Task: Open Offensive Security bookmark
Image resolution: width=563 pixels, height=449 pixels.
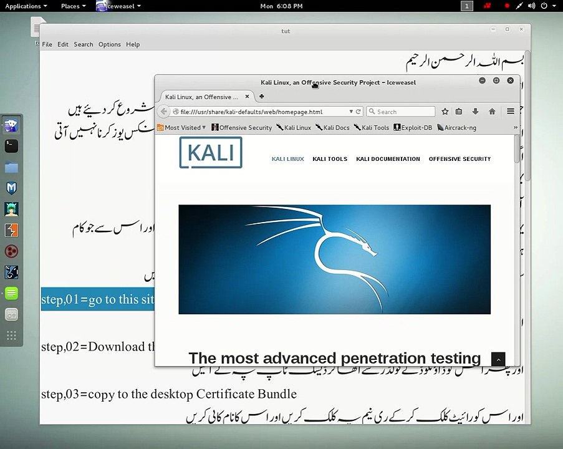Action: click(x=242, y=127)
